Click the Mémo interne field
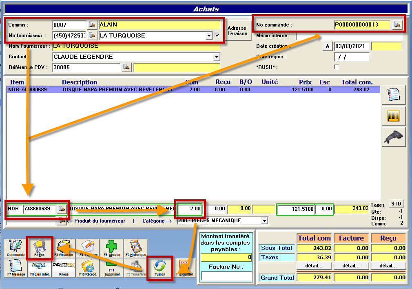 pos(349,36)
